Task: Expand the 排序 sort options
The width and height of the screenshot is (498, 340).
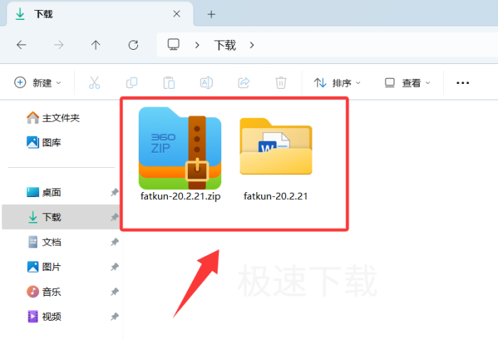Action: coord(338,83)
